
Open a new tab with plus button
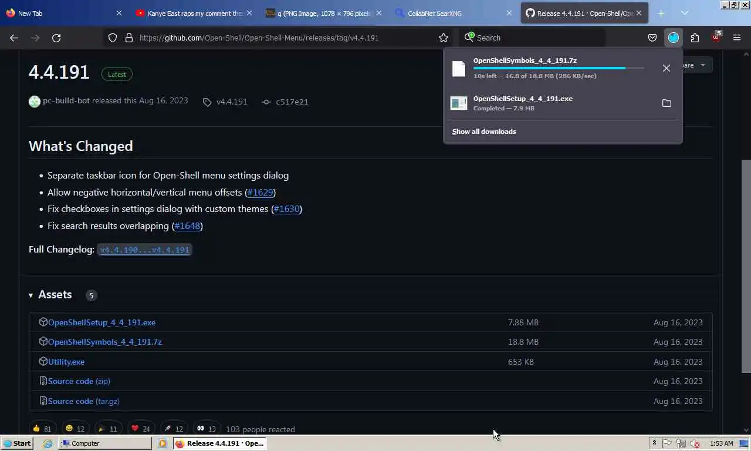[661, 13]
